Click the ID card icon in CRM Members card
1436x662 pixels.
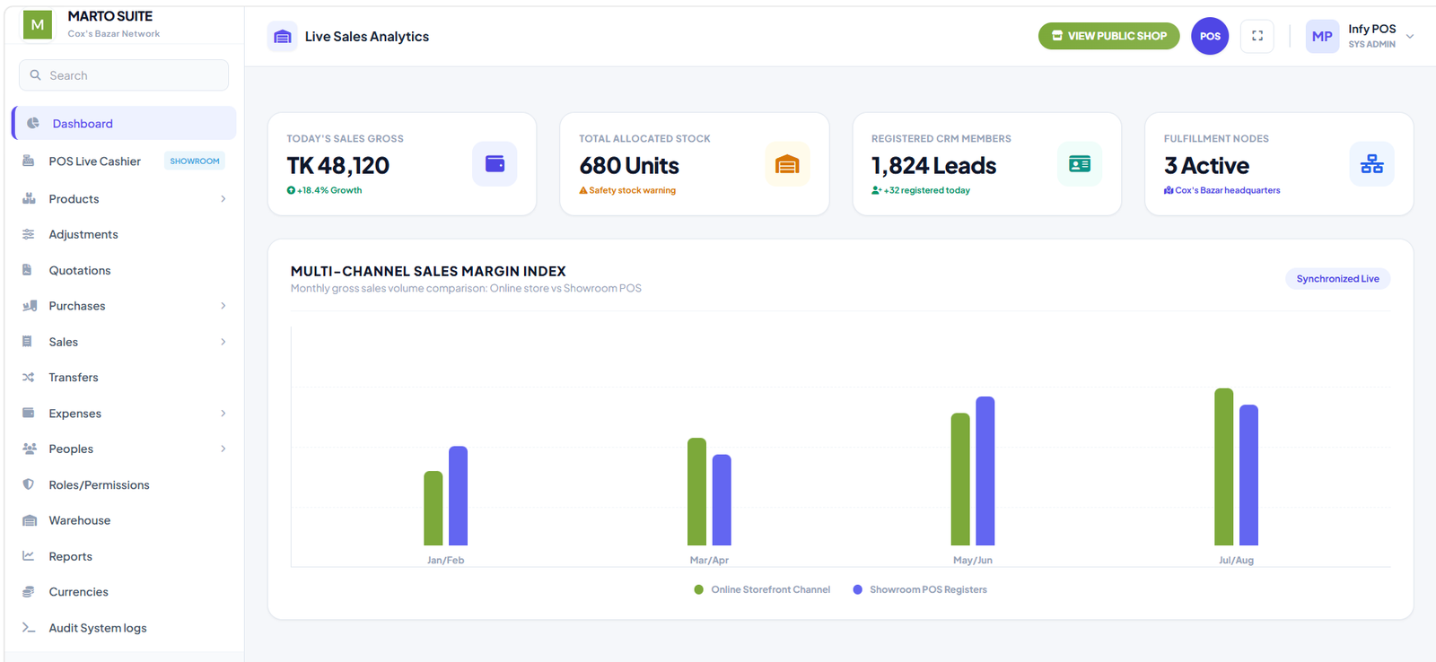pyautogui.click(x=1080, y=164)
